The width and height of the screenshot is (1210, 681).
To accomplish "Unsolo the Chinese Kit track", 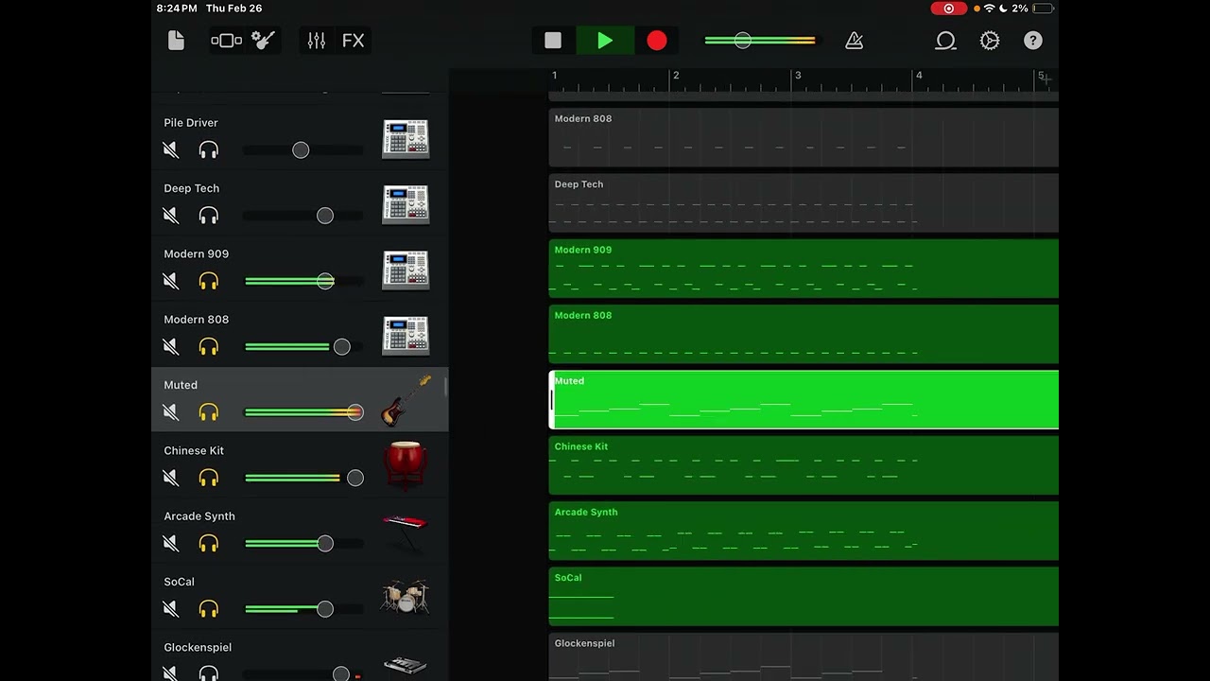I will click(x=209, y=478).
